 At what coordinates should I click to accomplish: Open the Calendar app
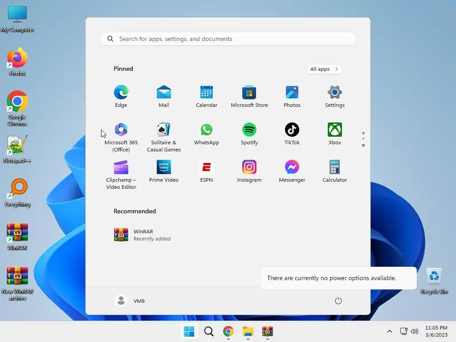tap(207, 96)
